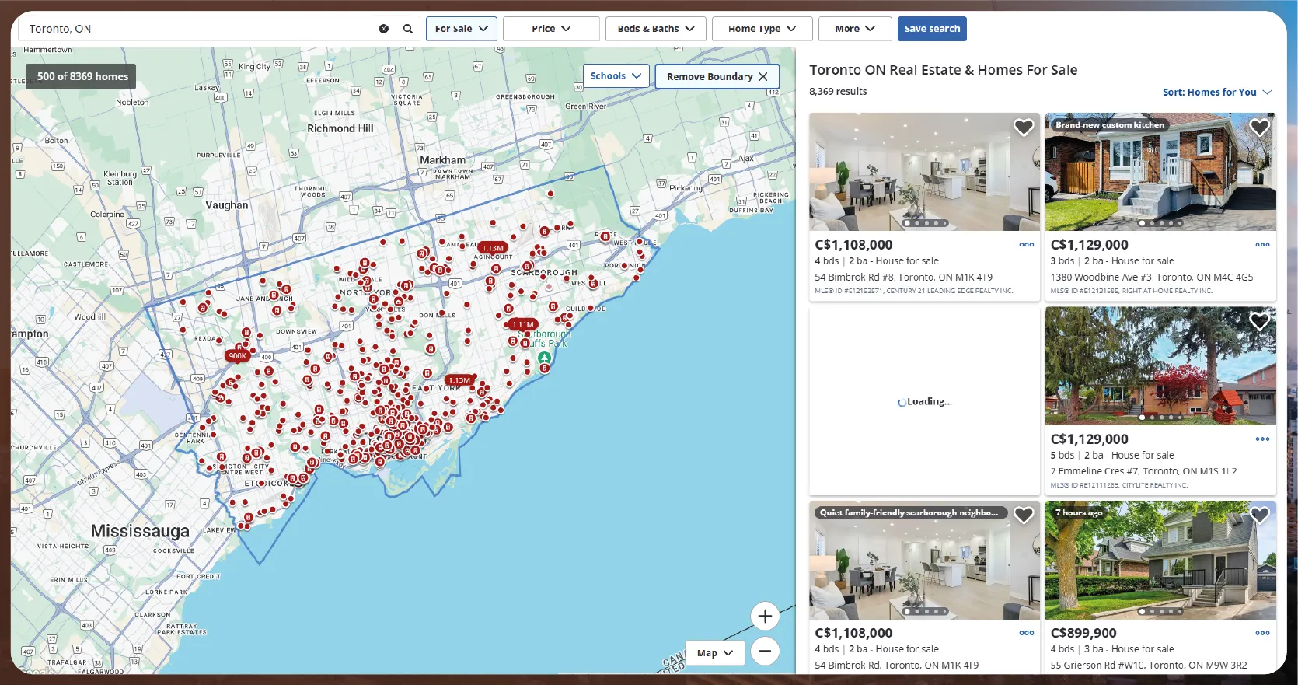Open options menu for C$899,900 listing
Viewport: 1298px width, 685px height.
pos(1262,633)
